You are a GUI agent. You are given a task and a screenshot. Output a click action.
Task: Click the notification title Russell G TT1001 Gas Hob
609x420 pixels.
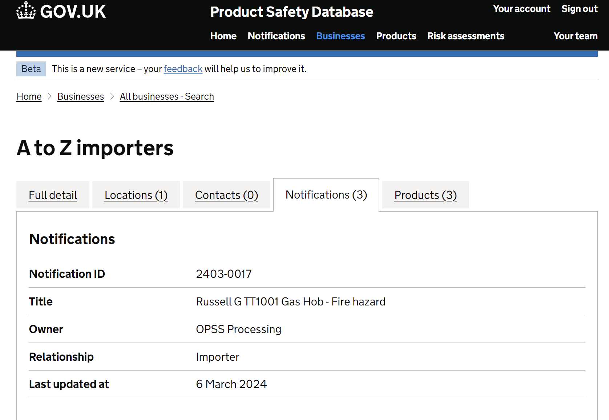coord(291,301)
